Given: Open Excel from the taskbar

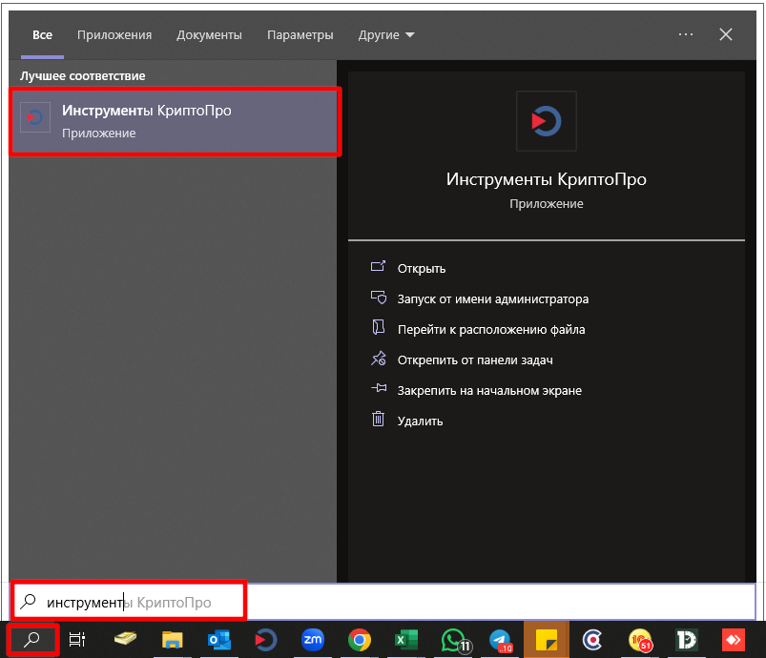Looking at the screenshot, I should click(405, 640).
